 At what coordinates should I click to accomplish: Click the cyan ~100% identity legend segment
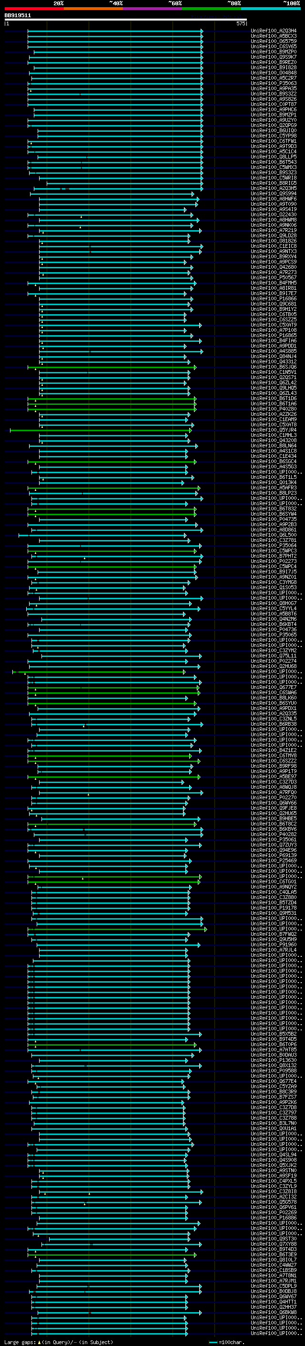click(271, 9)
